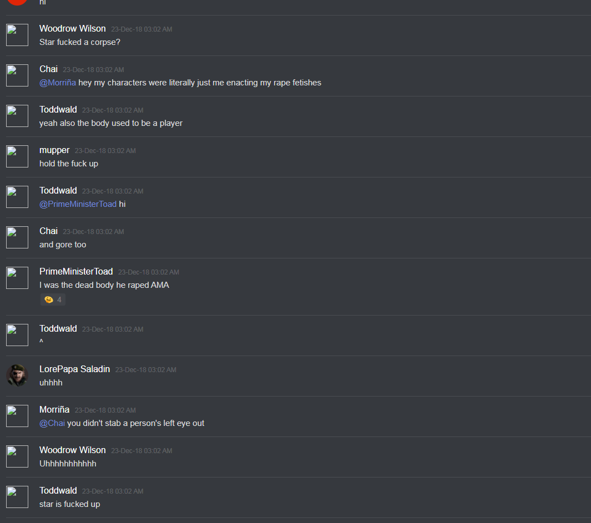Open the @Chai mention in Morriña's message

coord(52,423)
